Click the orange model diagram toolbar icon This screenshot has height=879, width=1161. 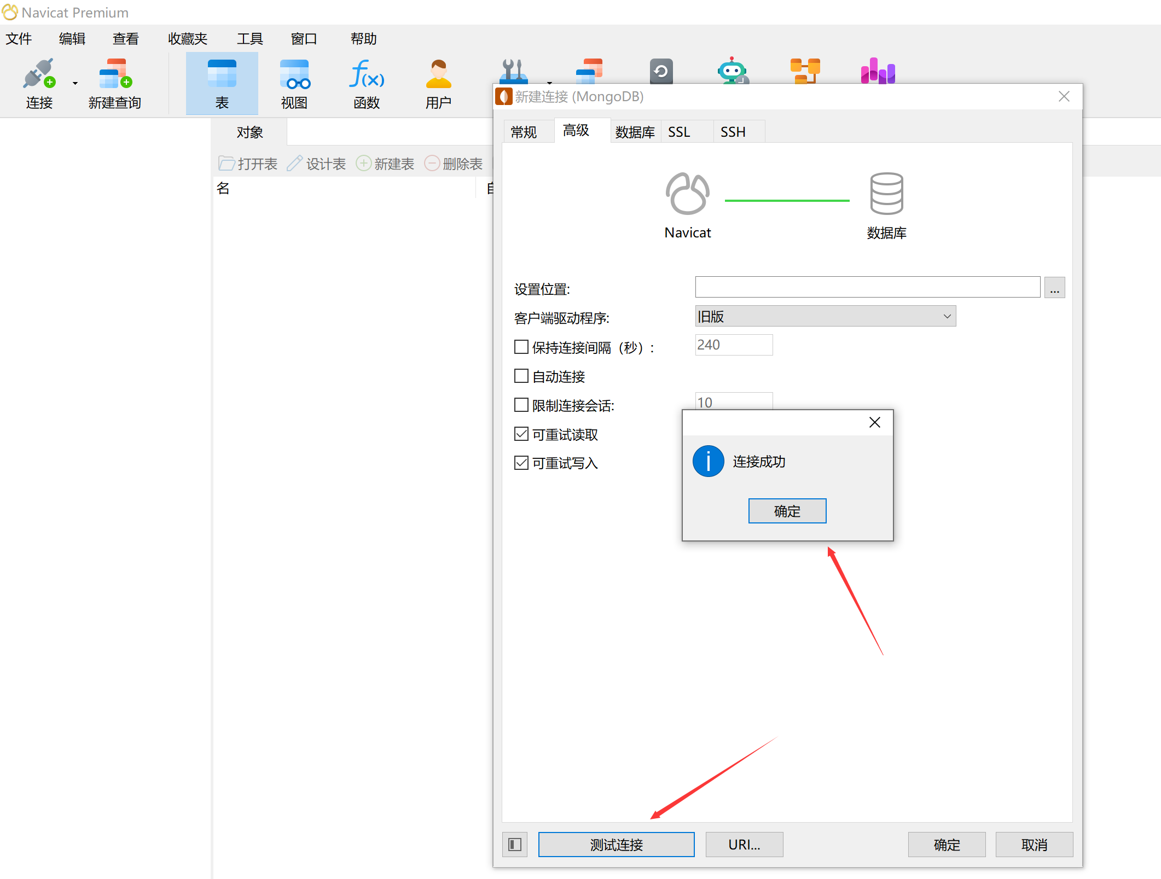pos(805,71)
